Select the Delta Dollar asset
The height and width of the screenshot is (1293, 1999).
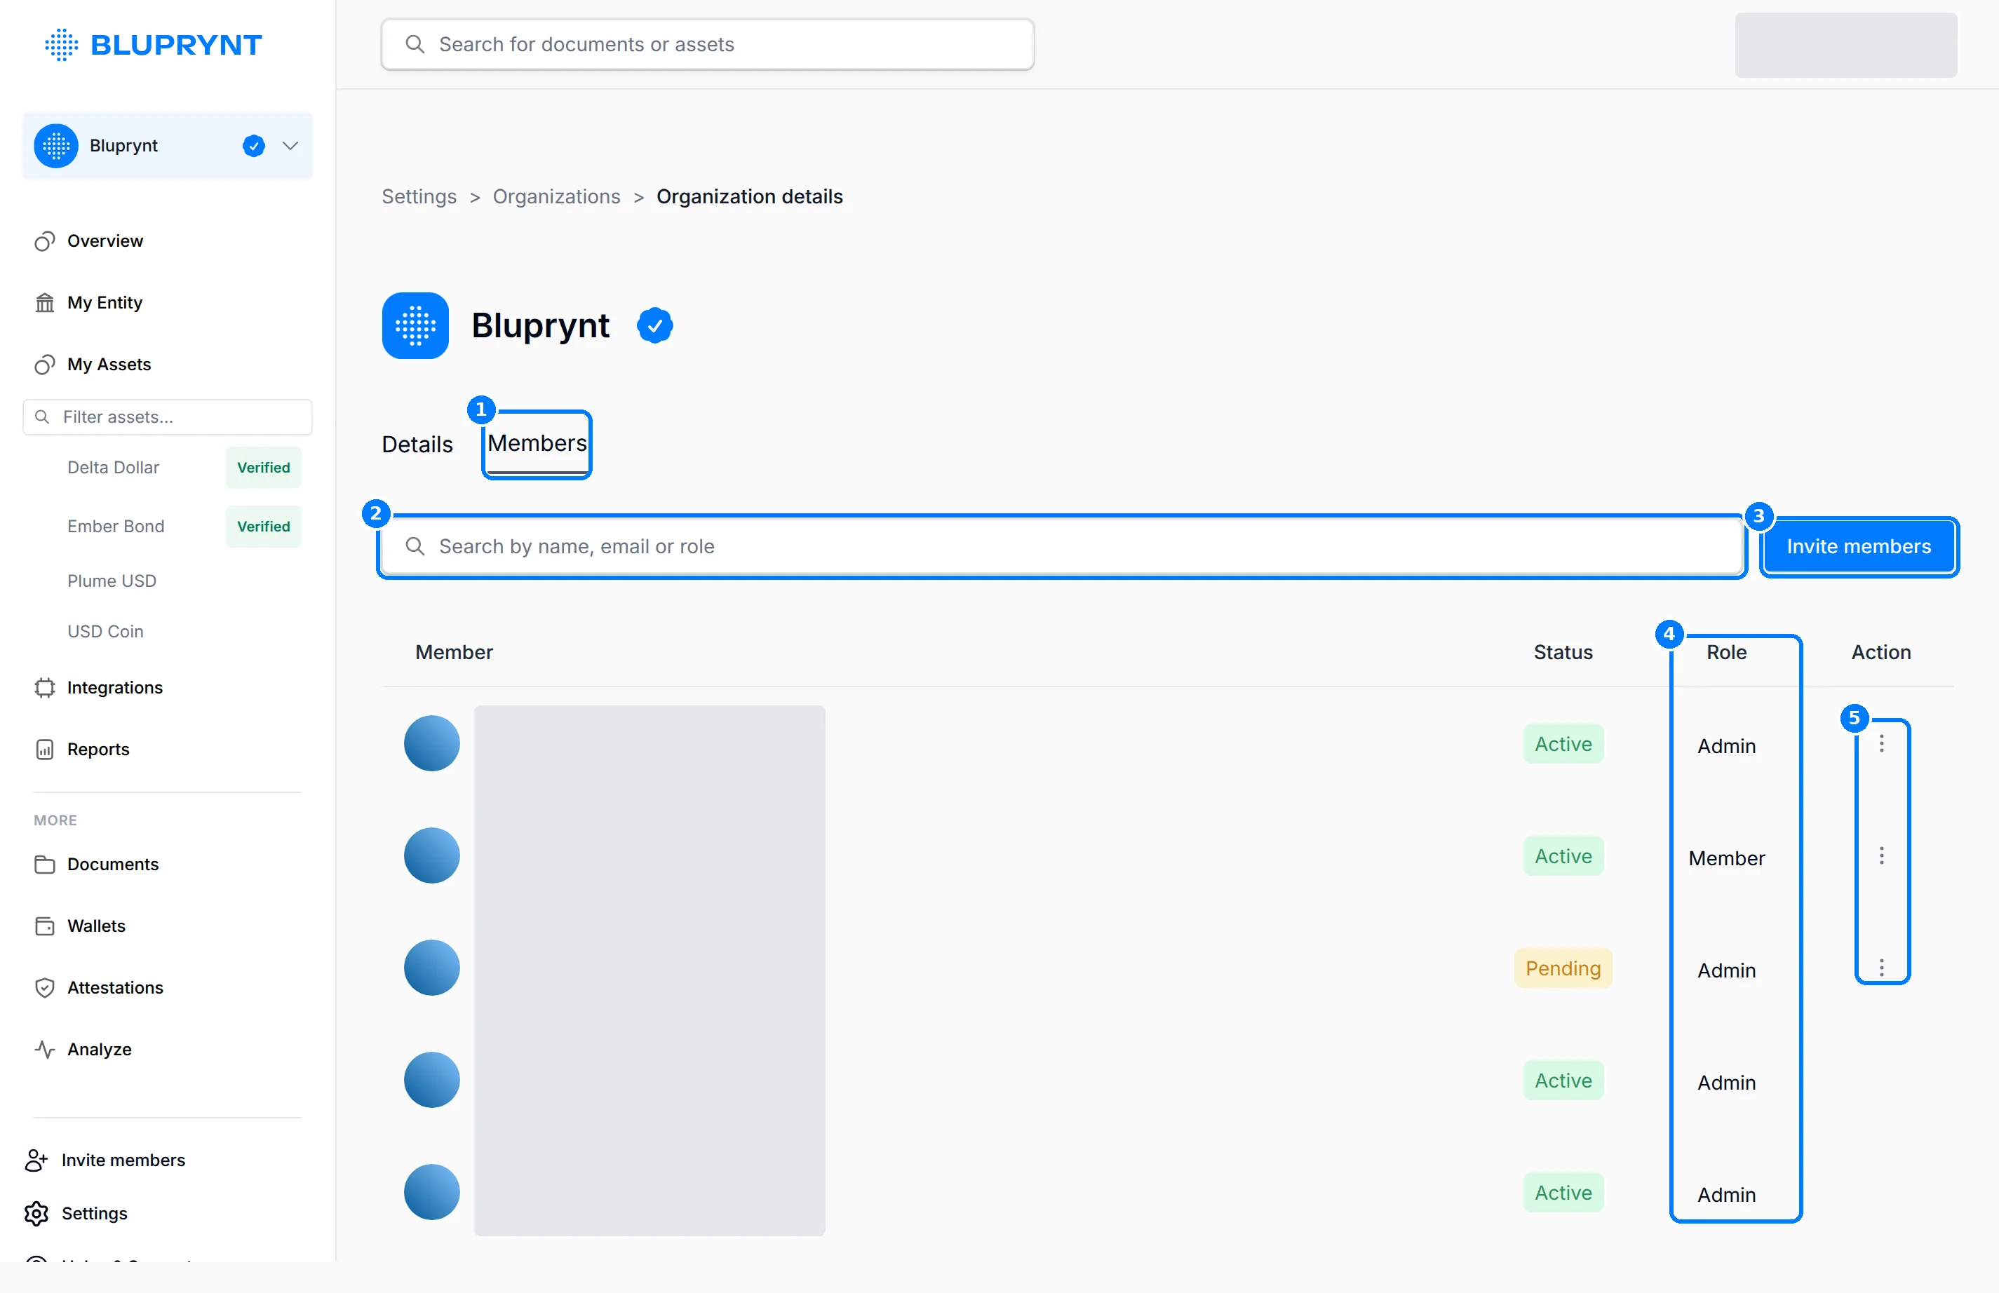[114, 468]
